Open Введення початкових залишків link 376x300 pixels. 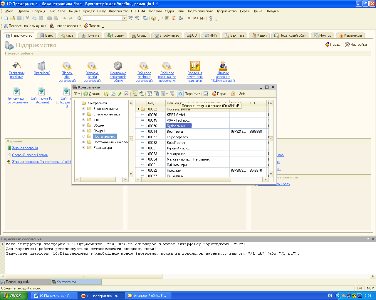(x=195, y=77)
